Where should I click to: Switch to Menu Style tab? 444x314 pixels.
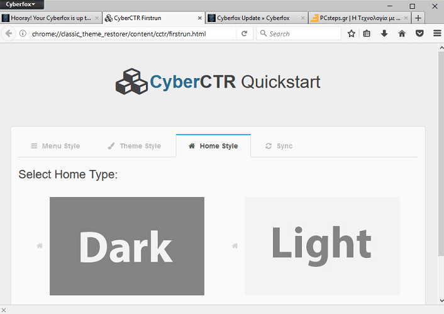pyautogui.click(x=55, y=146)
